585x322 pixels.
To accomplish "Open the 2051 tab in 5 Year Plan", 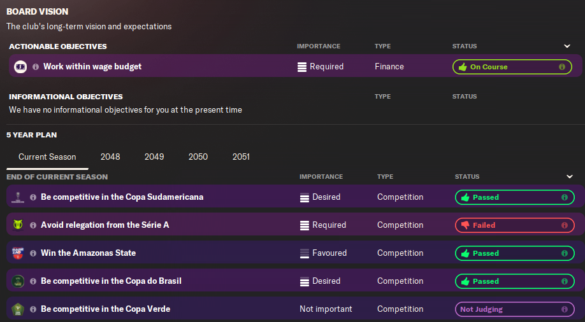I will coord(241,157).
